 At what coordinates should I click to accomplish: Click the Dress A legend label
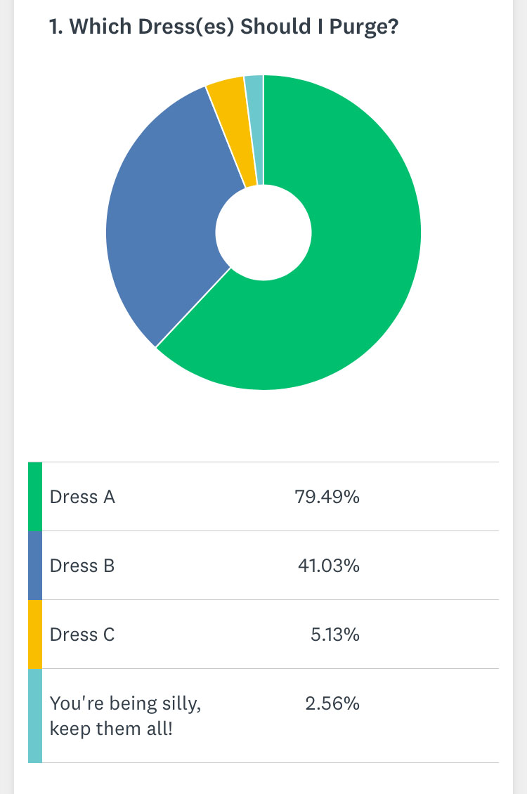(x=82, y=497)
